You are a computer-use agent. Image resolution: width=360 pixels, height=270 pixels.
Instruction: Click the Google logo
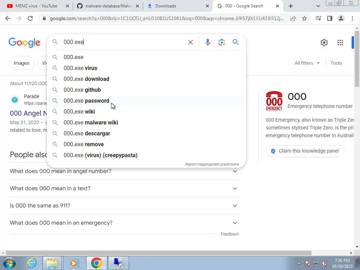[x=24, y=43]
